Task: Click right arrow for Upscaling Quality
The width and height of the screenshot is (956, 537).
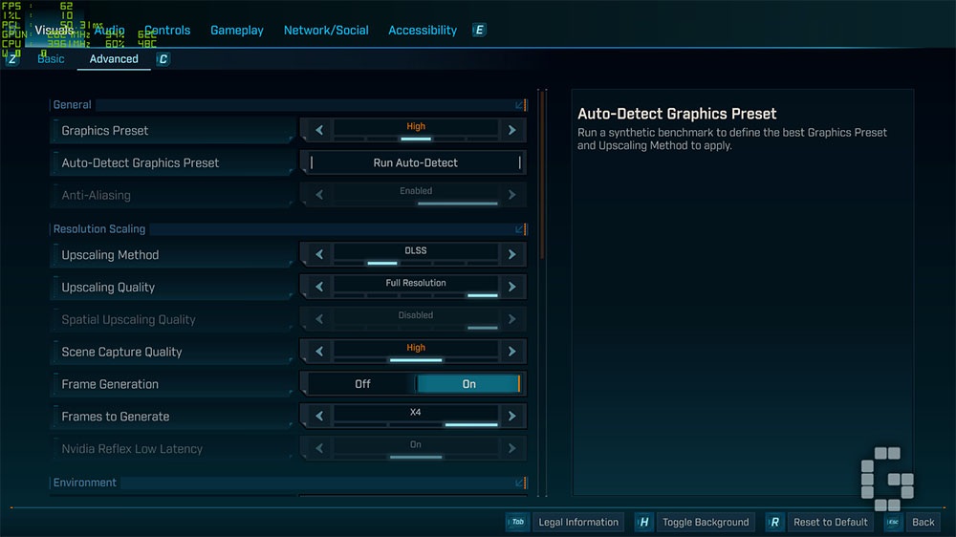Action: 512,287
